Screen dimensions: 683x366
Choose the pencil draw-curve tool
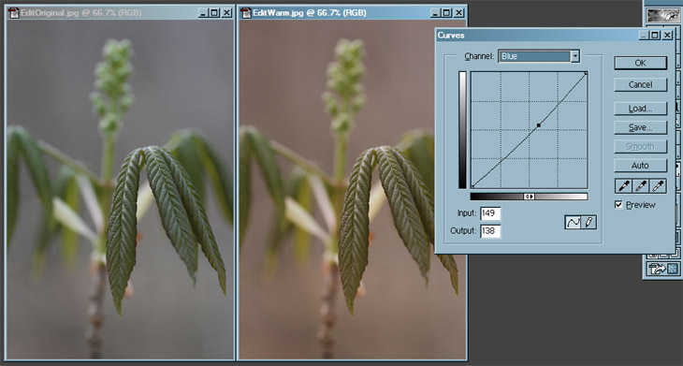click(x=589, y=222)
